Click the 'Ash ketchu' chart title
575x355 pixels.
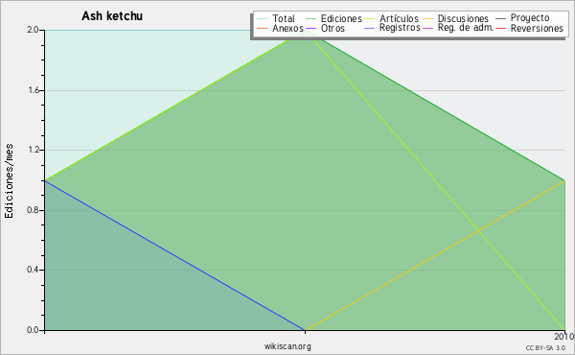point(112,16)
